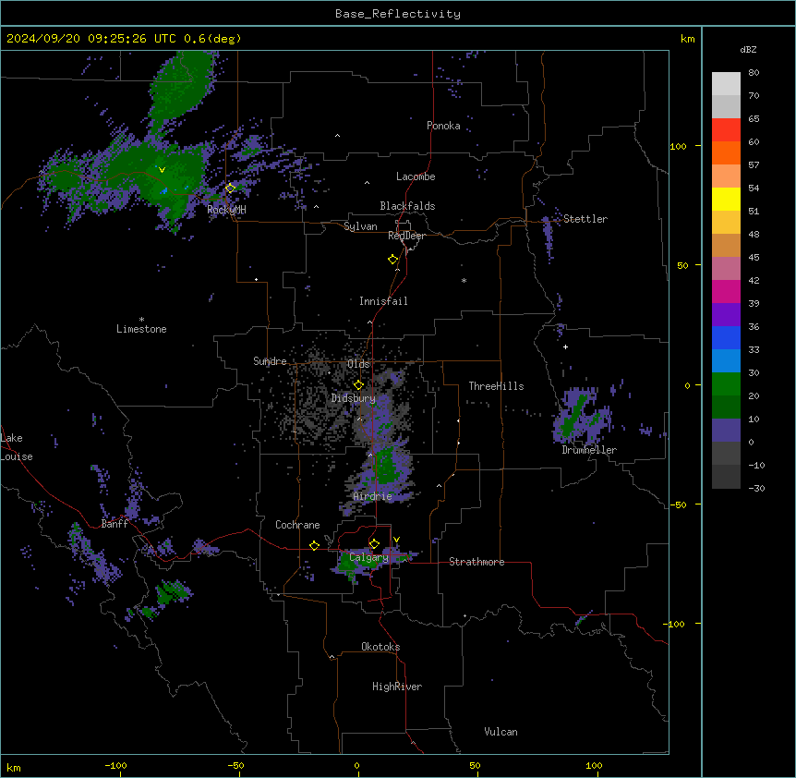Select the white asterisk east of Innisfail
The height and width of the screenshot is (778, 796).
coord(464,281)
